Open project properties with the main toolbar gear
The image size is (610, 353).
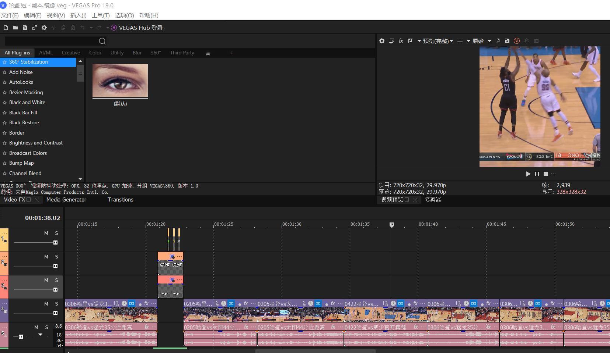(44, 28)
